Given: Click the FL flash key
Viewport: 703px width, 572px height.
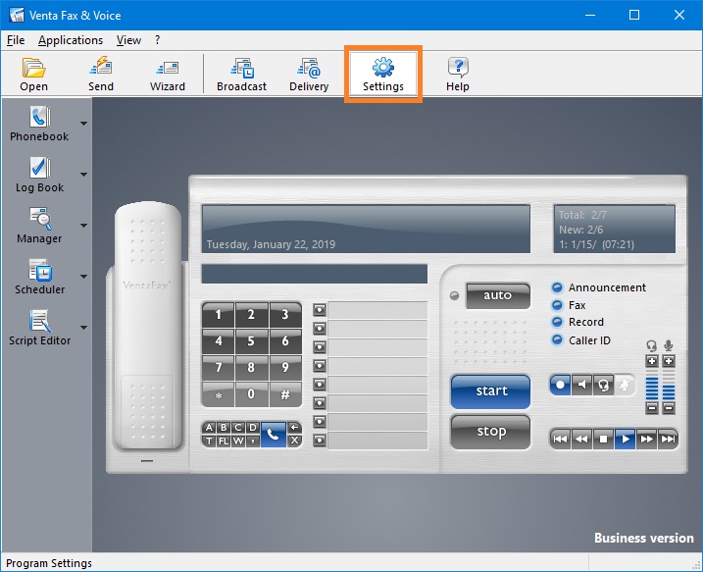Looking at the screenshot, I should (x=224, y=441).
